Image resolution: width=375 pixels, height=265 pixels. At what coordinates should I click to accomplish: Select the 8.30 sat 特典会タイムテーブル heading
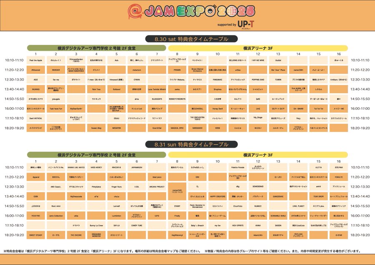(191, 39)
